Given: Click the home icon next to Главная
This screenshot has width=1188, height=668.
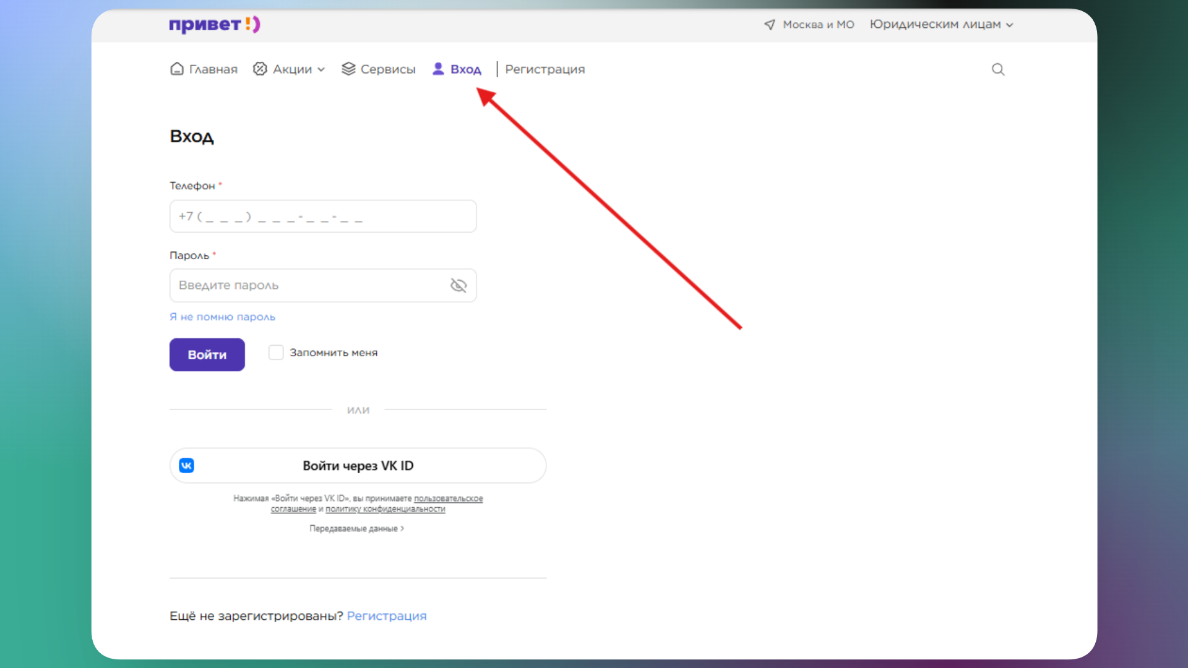Looking at the screenshot, I should point(177,69).
